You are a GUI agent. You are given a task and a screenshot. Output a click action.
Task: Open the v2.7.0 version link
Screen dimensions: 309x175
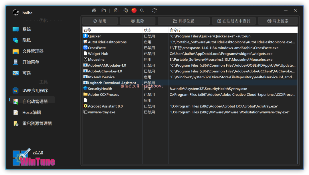pyautogui.click(x=38, y=152)
